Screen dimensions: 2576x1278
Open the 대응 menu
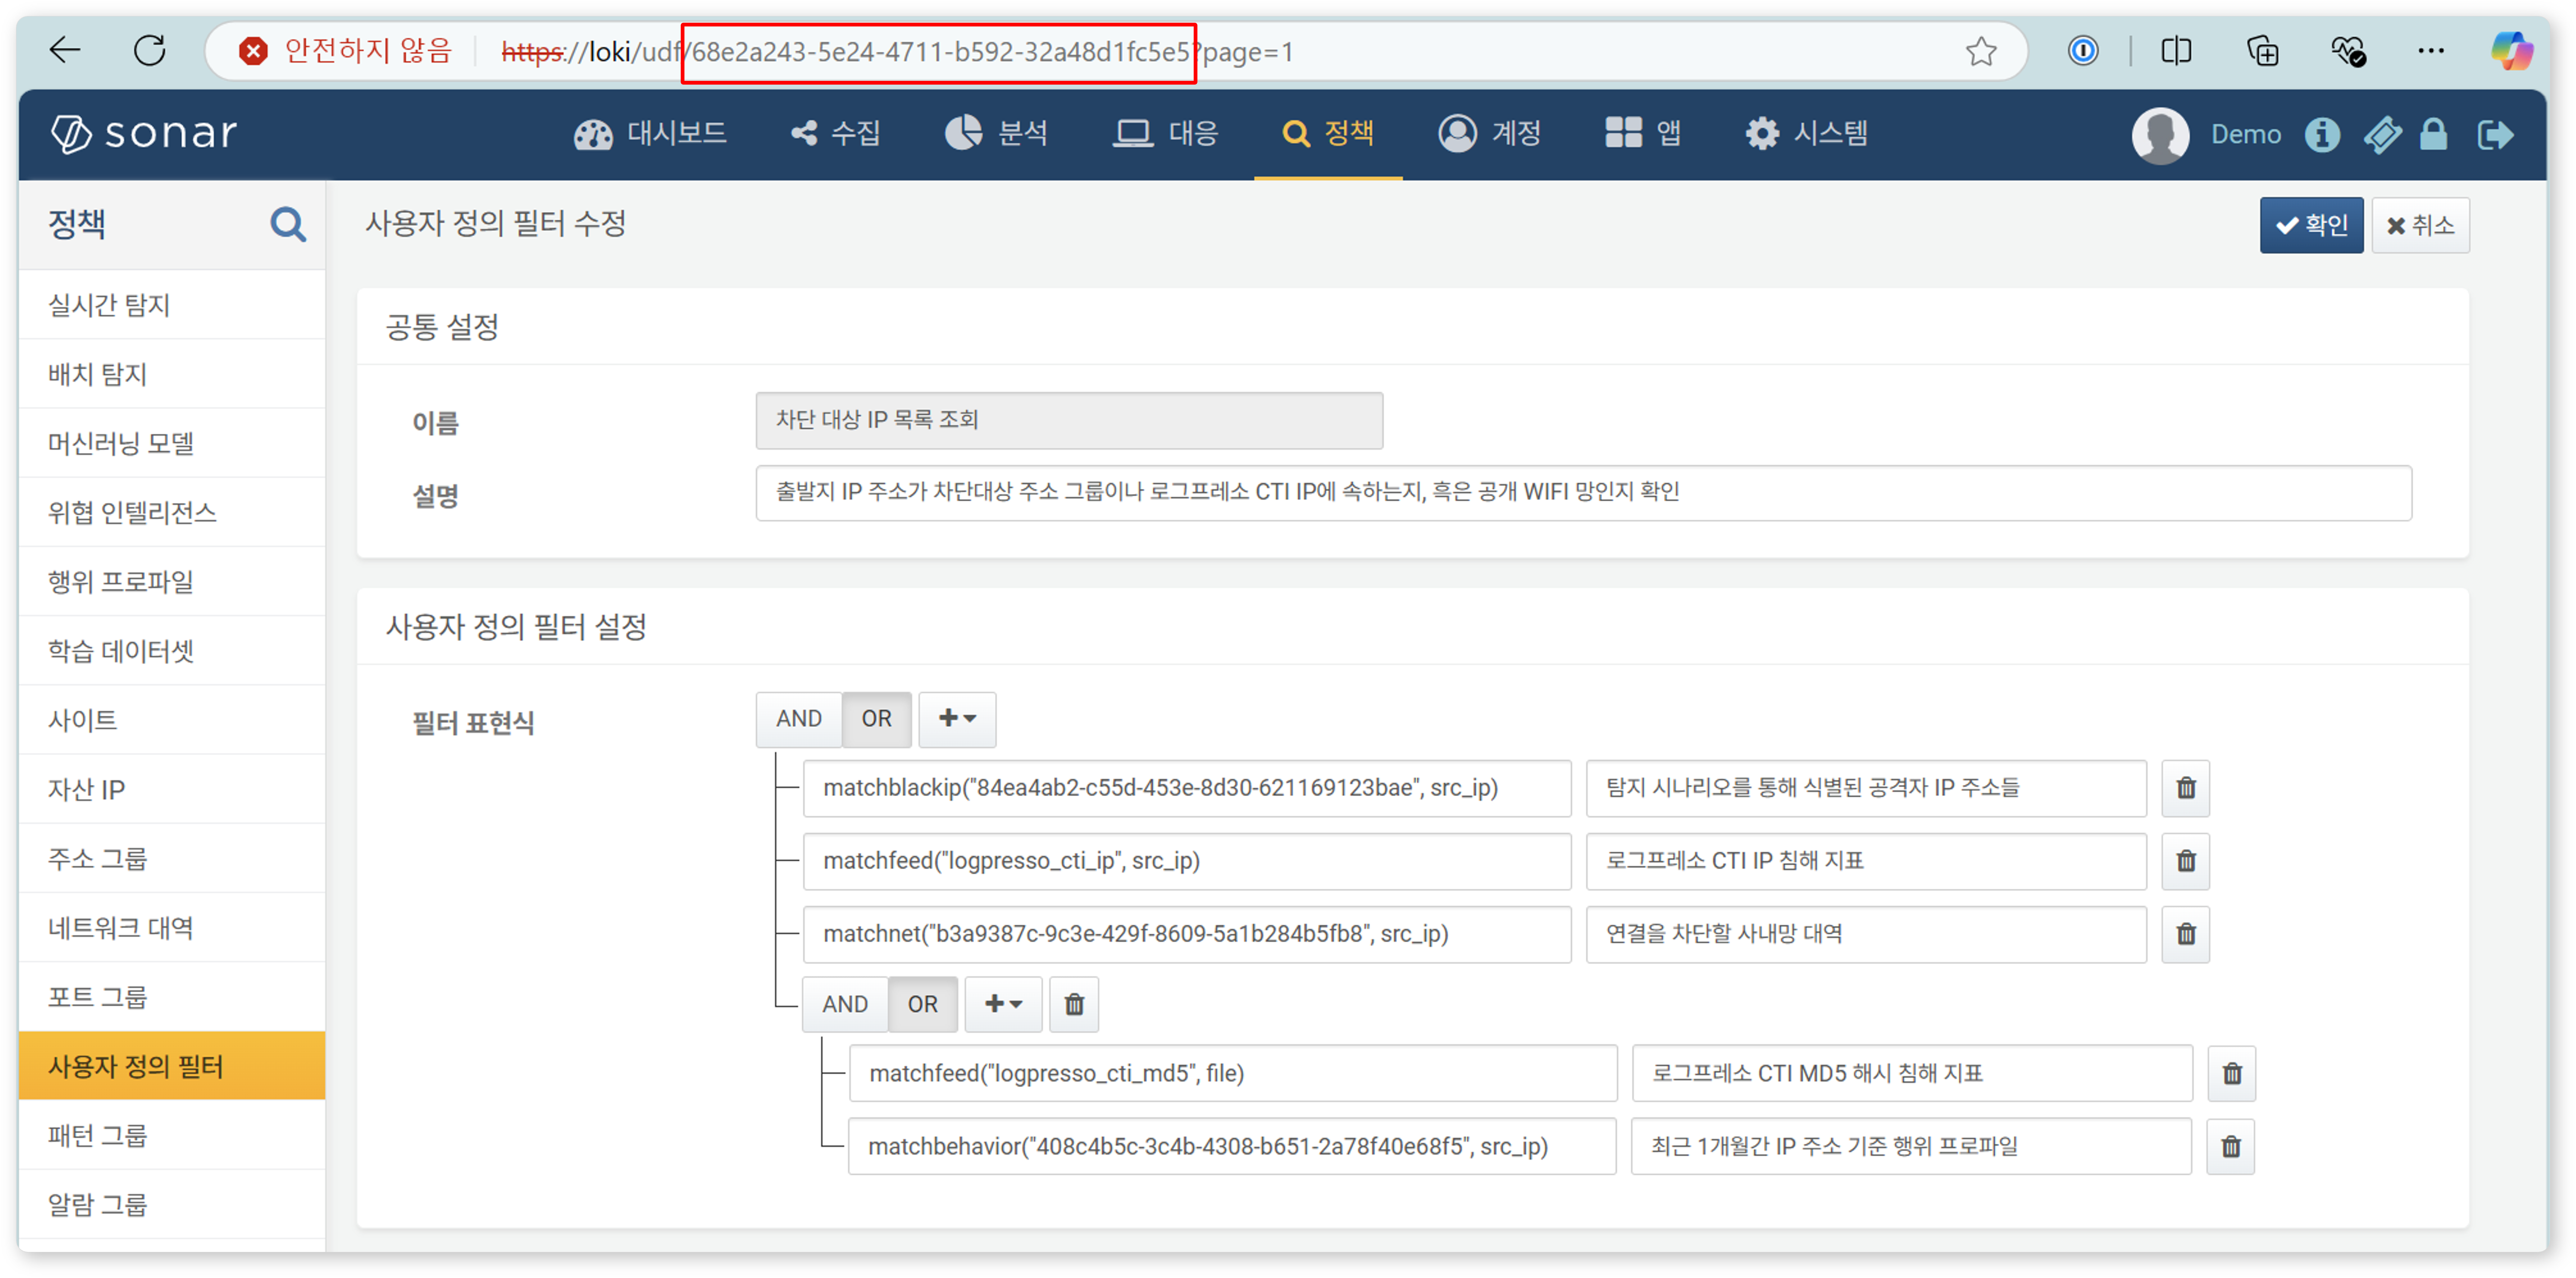1166,134
